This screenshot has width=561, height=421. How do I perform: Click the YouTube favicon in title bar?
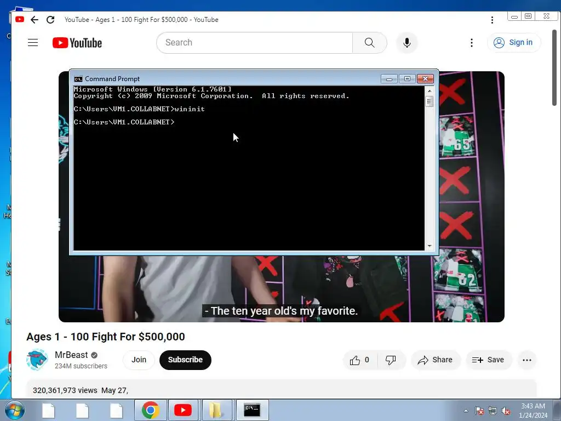[x=20, y=19]
